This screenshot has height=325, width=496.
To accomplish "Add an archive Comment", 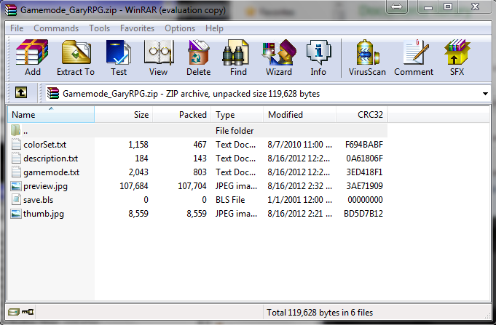I will 414,58.
